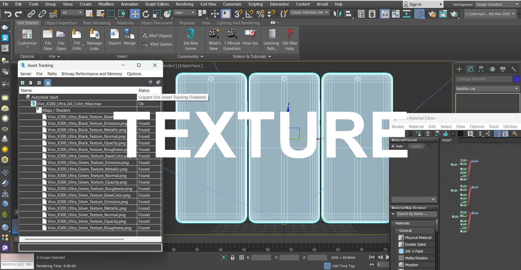Image resolution: width=521 pixels, height=270 pixels.
Task: Collapse the Materials group in browser
Action: 393,223
